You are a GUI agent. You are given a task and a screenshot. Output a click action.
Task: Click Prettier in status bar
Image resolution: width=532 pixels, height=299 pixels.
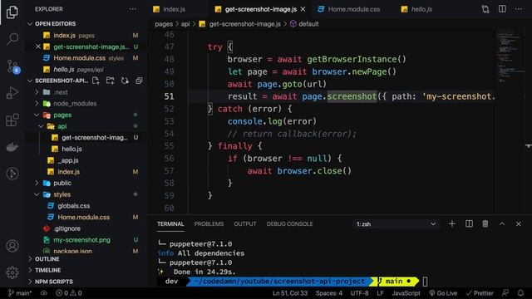point(480,293)
